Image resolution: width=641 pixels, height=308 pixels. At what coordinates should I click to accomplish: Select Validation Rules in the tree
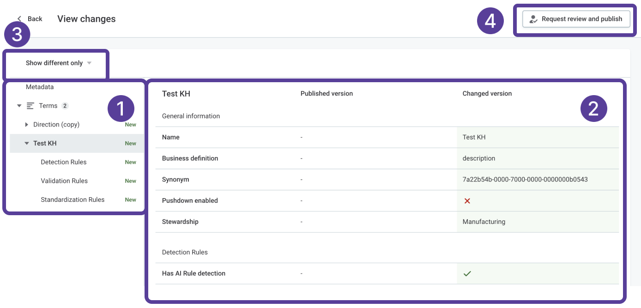click(x=64, y=181)
